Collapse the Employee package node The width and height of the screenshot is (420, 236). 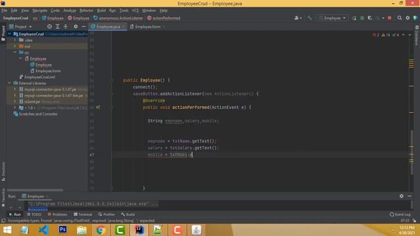point(20,58)
